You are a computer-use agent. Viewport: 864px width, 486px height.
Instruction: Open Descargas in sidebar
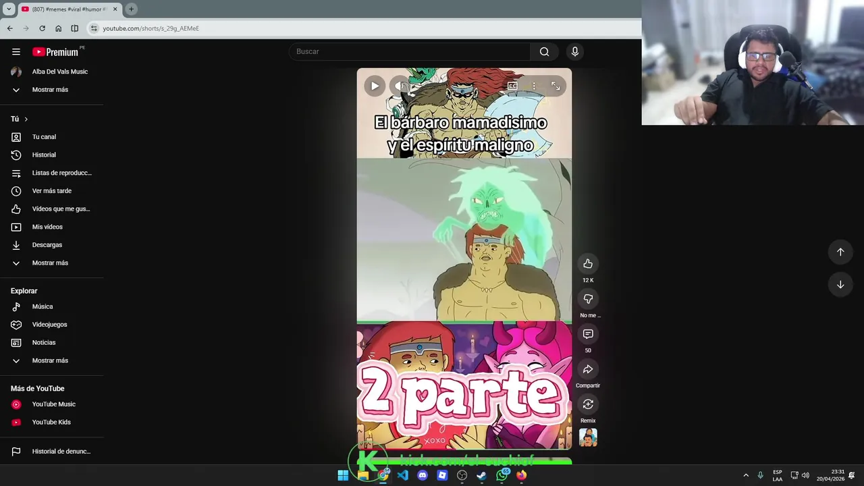point(52,245)
